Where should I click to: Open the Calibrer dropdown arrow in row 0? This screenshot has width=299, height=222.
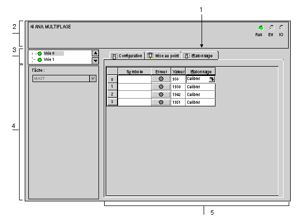(x=212, y=79)
